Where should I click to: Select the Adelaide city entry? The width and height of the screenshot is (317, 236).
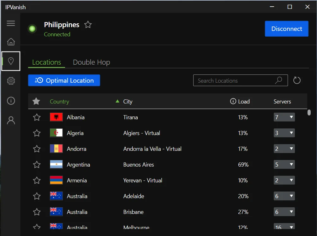[134, 196]
